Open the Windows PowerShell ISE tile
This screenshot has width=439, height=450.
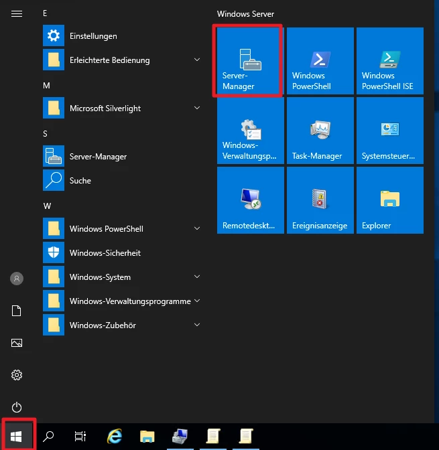point(389,61)
